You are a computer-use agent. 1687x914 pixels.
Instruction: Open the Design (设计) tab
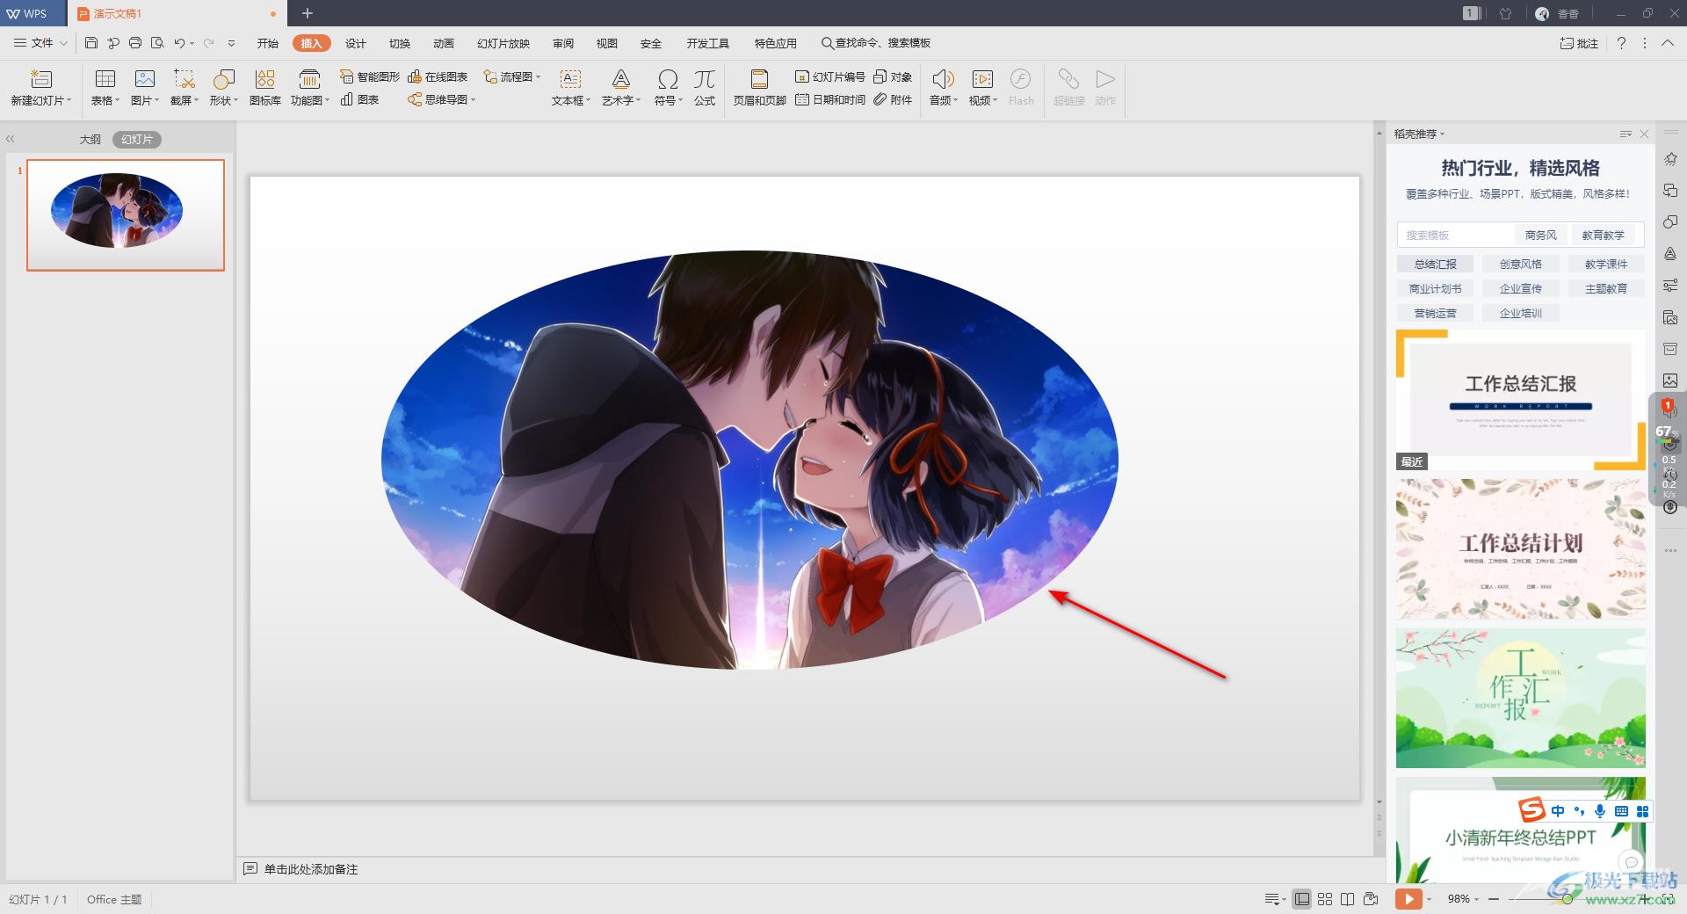(x=356, y=43)
